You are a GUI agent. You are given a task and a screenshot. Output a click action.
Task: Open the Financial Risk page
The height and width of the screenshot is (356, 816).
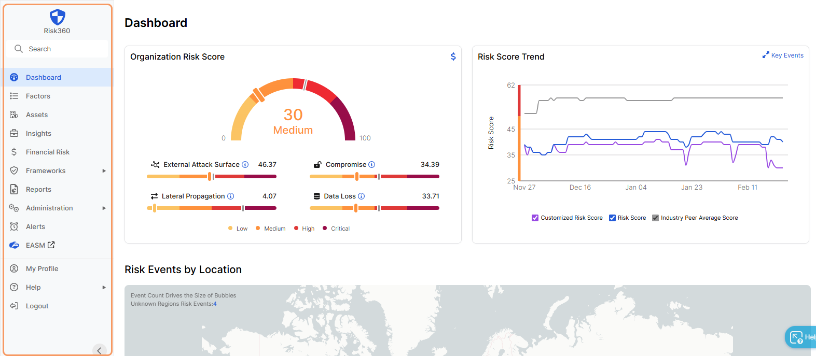[x=47, y=152]
